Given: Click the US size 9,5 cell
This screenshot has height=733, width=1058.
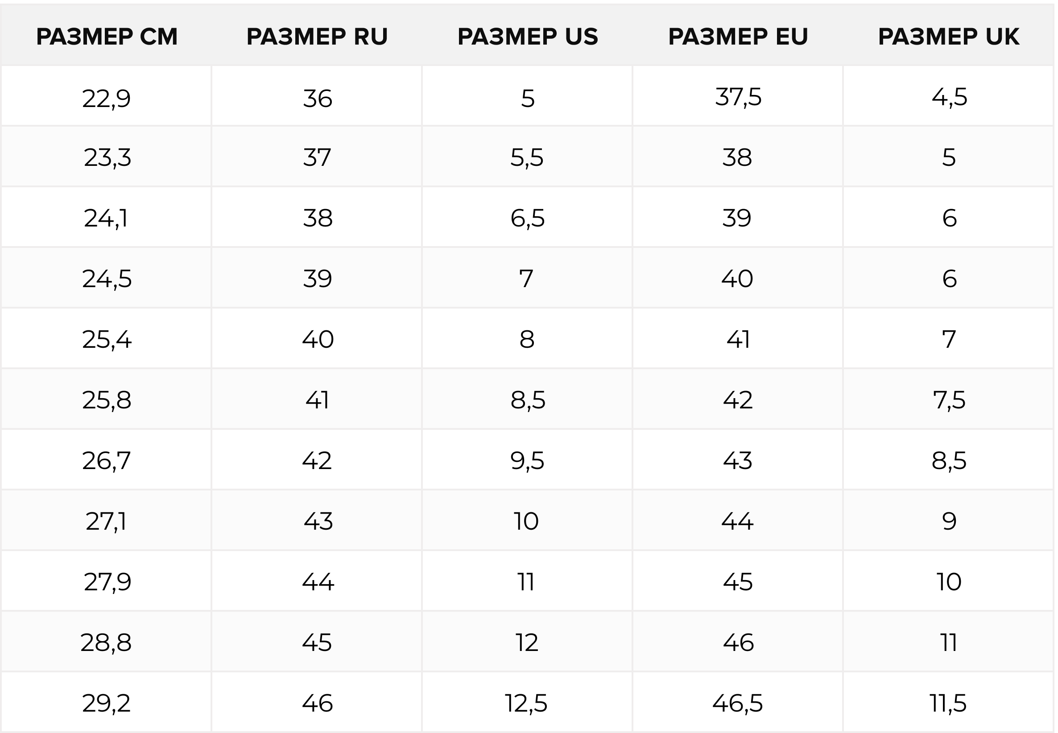Looking at the screenshot, I should coord(527,459).
